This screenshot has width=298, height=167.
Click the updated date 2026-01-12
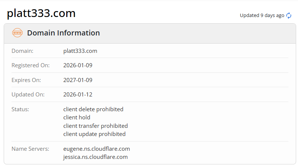(x=78, y=95)
